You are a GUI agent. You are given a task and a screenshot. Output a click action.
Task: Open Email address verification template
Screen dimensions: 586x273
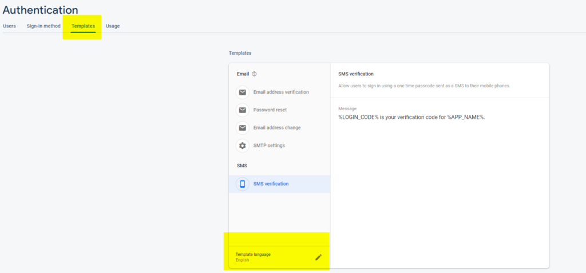(x=279, y=92)
